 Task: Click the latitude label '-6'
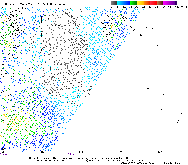coord(3,92)
